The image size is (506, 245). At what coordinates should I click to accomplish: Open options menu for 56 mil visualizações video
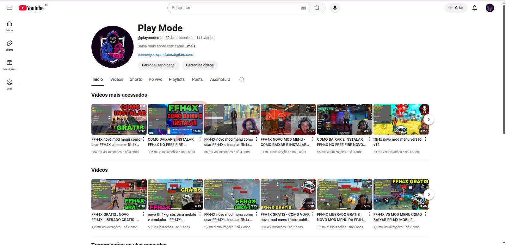369,139
